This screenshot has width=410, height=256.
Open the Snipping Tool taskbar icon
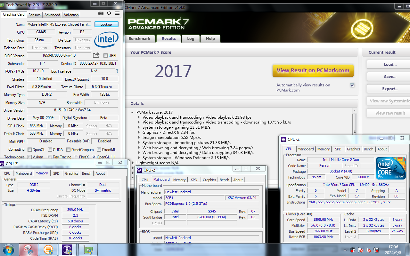tap(29, 250)
